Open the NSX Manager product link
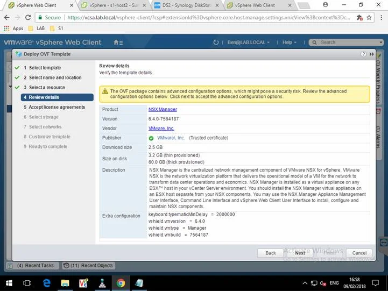This screenshot has width=388, height=291. pos(163,109)
